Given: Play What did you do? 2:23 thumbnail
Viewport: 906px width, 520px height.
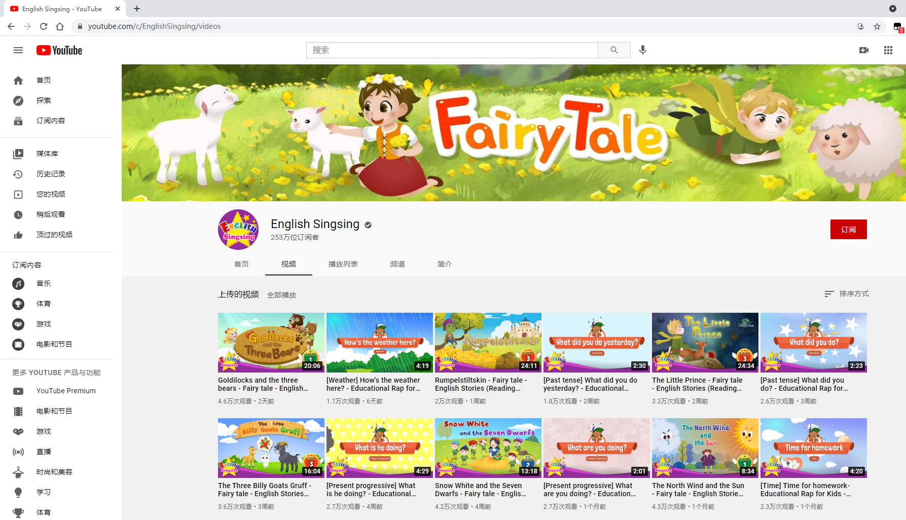Looking at the screenshot, I should click(x=814, y=343).
